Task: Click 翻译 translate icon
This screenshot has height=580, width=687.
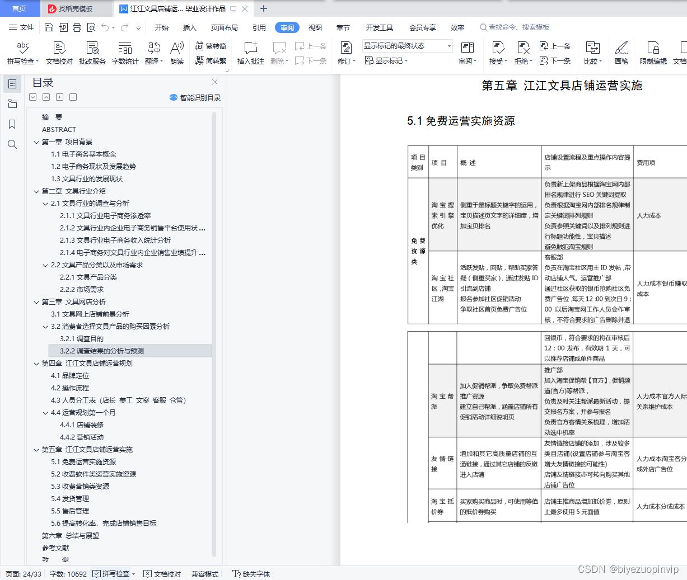Action: pos(154,53)
